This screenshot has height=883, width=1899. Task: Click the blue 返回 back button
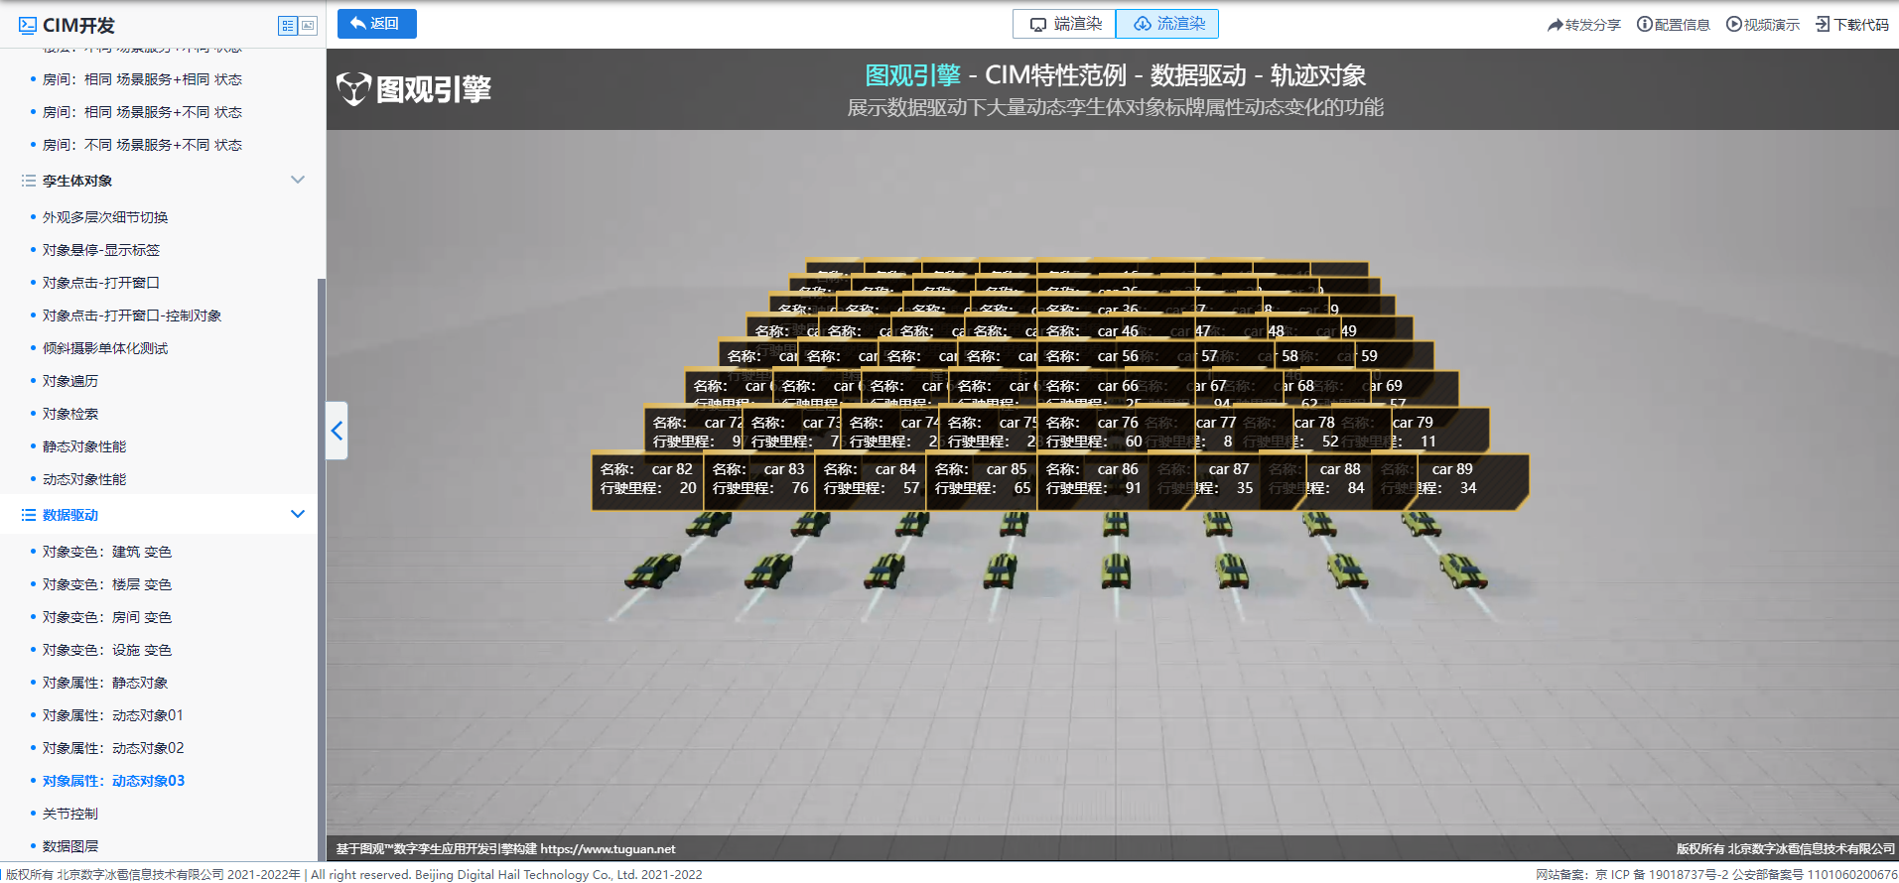[376, 24]
